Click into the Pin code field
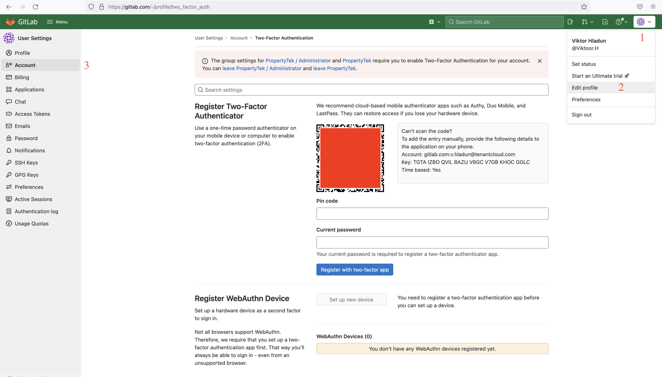The width and height of the screenshot is (662, 377). click(x=432, y=214)
